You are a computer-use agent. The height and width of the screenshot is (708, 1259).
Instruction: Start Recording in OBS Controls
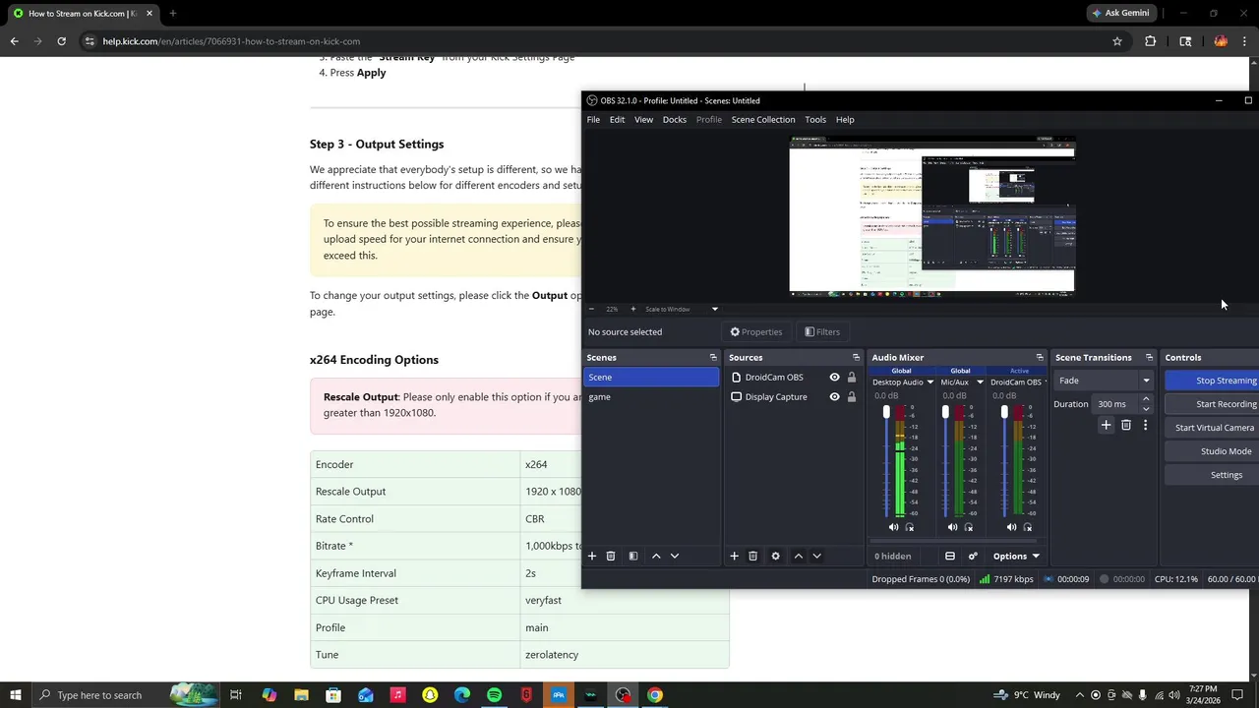1212,404
